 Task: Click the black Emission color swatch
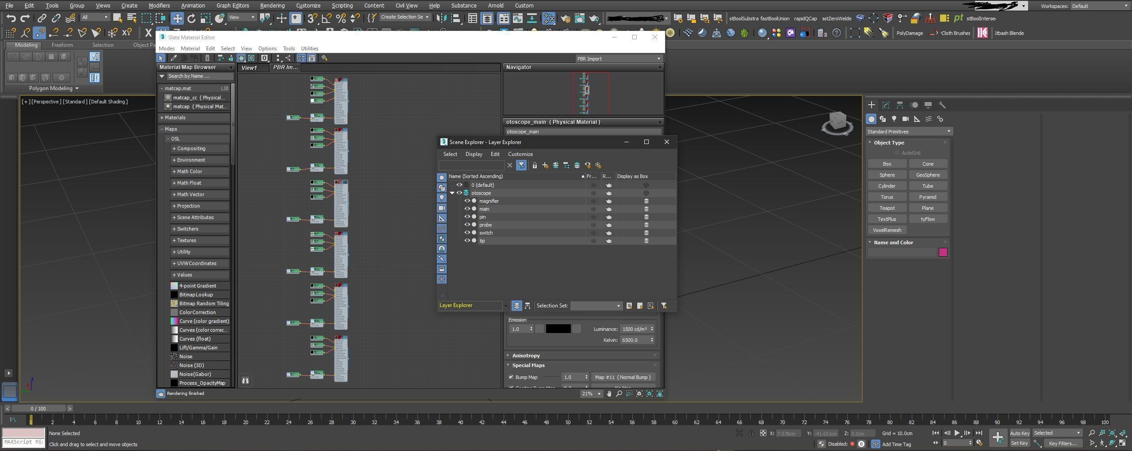point(558,329)
